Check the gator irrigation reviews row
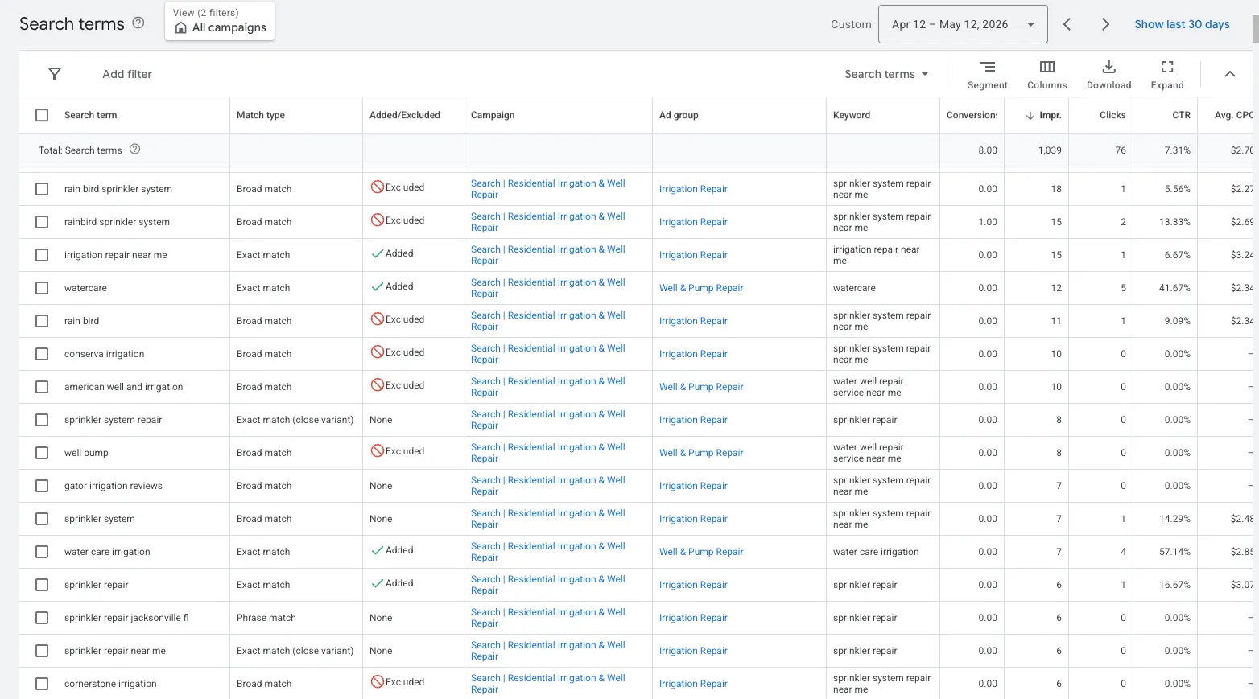1259x699 pixels. click(x=42, y=486)
